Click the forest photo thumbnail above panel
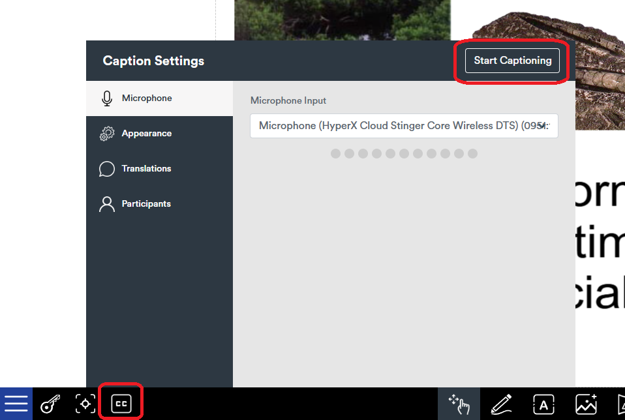The width and height of the screenshot is (625, 420). click(x=342, y=20)
